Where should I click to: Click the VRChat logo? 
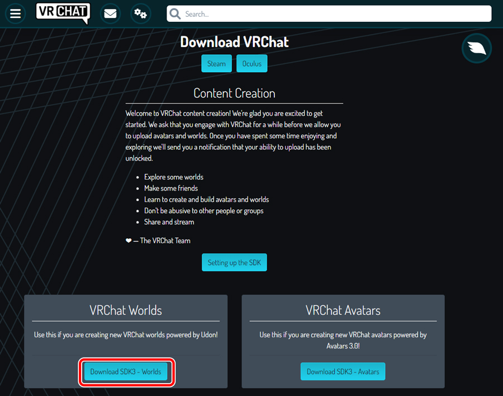pos(63,13)
